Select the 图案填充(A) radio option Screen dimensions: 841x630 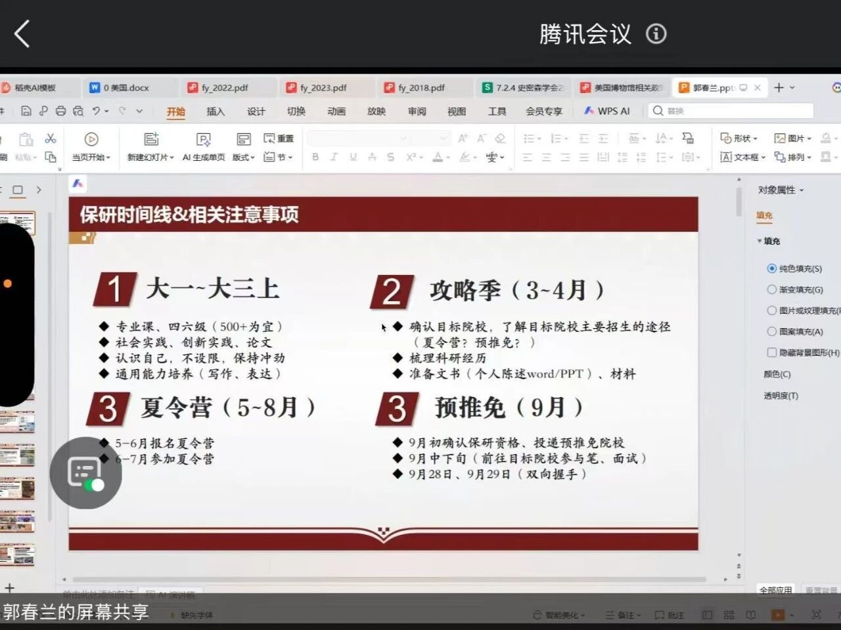click(772, 331)
